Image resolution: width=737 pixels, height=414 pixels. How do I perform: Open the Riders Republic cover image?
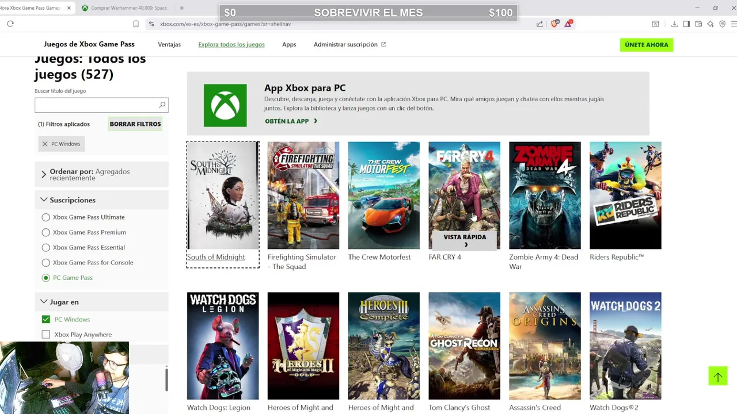[625, 195]
